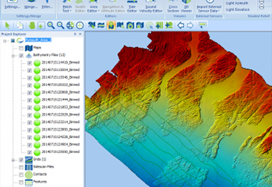Click the left arrow previous view icon
The width and height of the screenshot is (272, 187).
[x=180, y=25]
